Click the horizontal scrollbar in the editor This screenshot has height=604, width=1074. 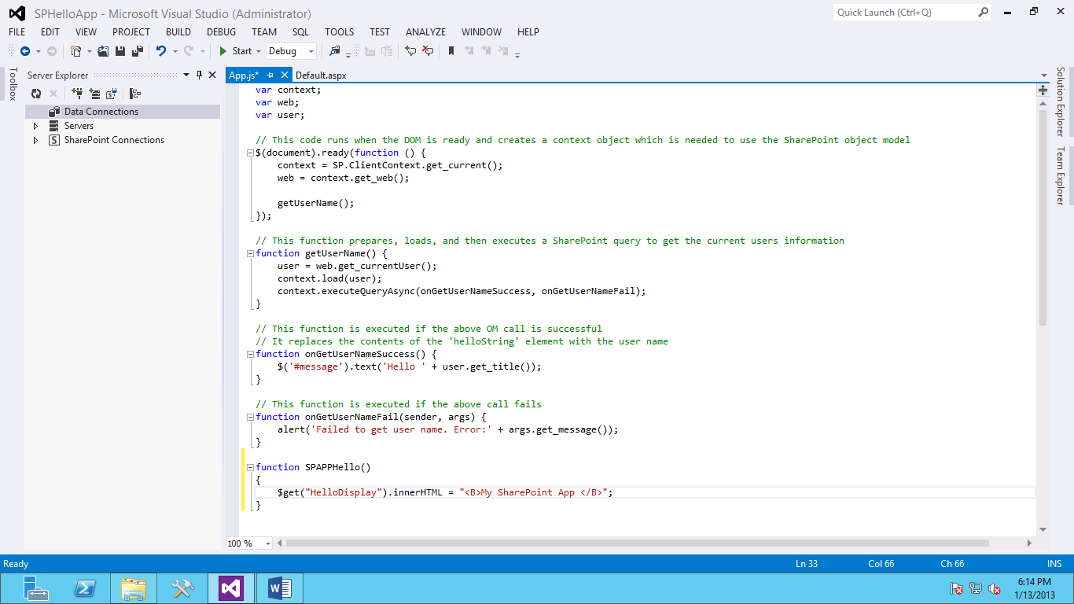click(x=637, y=543)
